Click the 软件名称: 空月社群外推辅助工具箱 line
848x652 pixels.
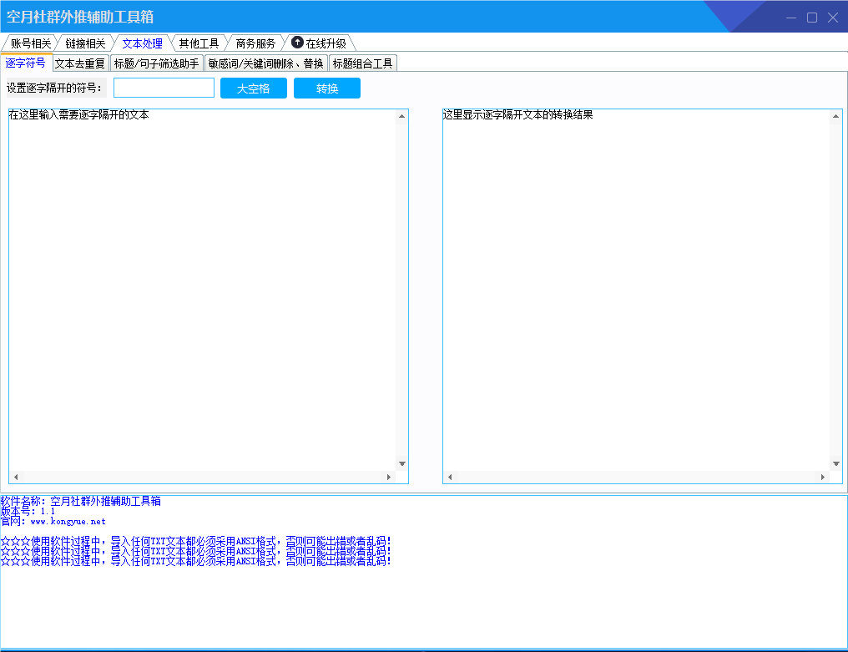click(81, 501)
